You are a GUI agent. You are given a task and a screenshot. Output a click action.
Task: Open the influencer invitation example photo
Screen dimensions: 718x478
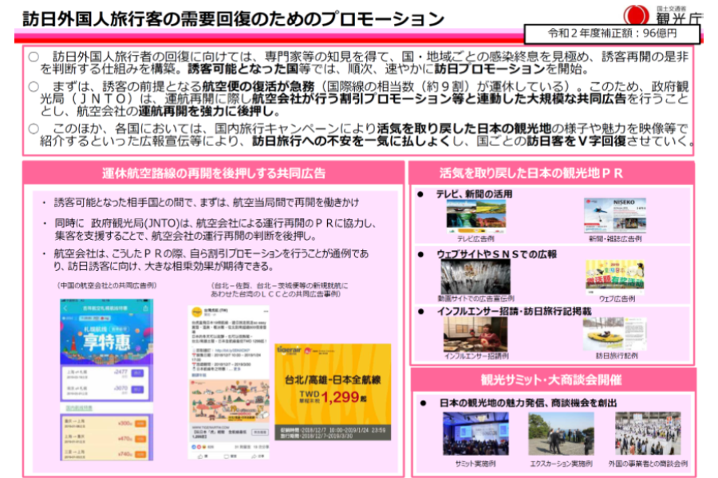coord(476,334)
